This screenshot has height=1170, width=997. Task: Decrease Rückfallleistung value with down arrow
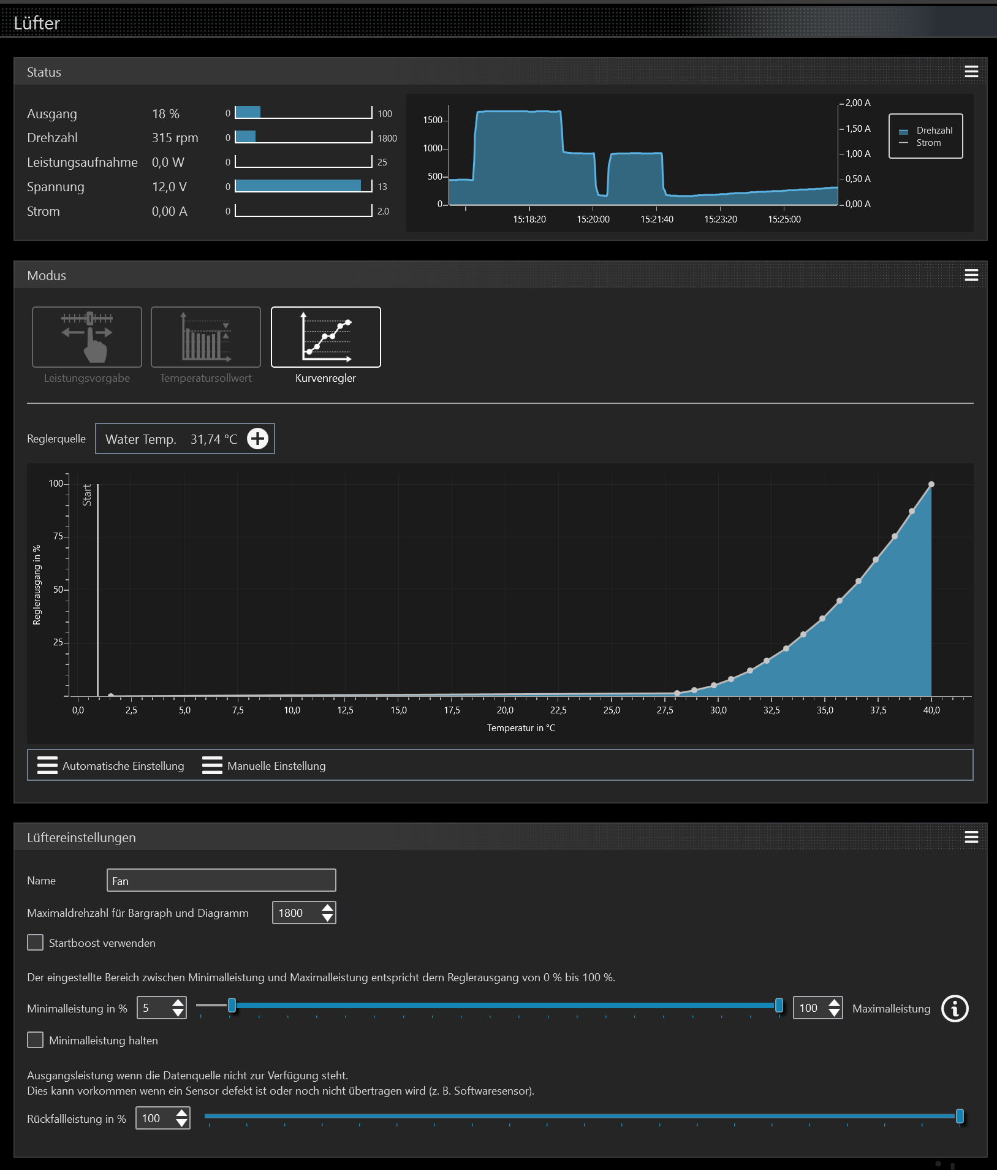click(181, 1123)
